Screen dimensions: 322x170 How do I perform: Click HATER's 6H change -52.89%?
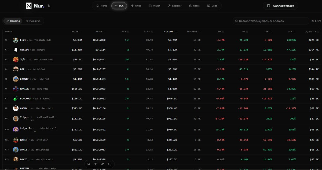coord(267,140)
